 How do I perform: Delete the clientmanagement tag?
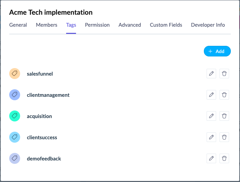coord(224,95)
